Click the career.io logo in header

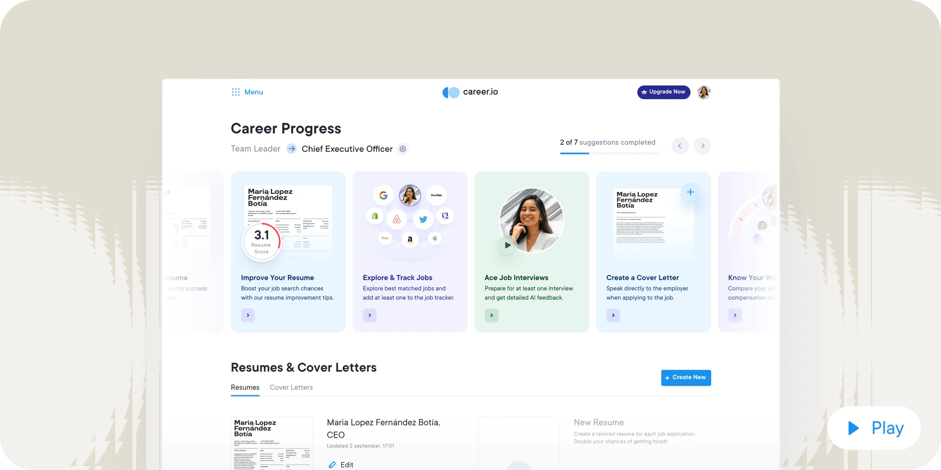pyautogui.click(x=470, y=92)
